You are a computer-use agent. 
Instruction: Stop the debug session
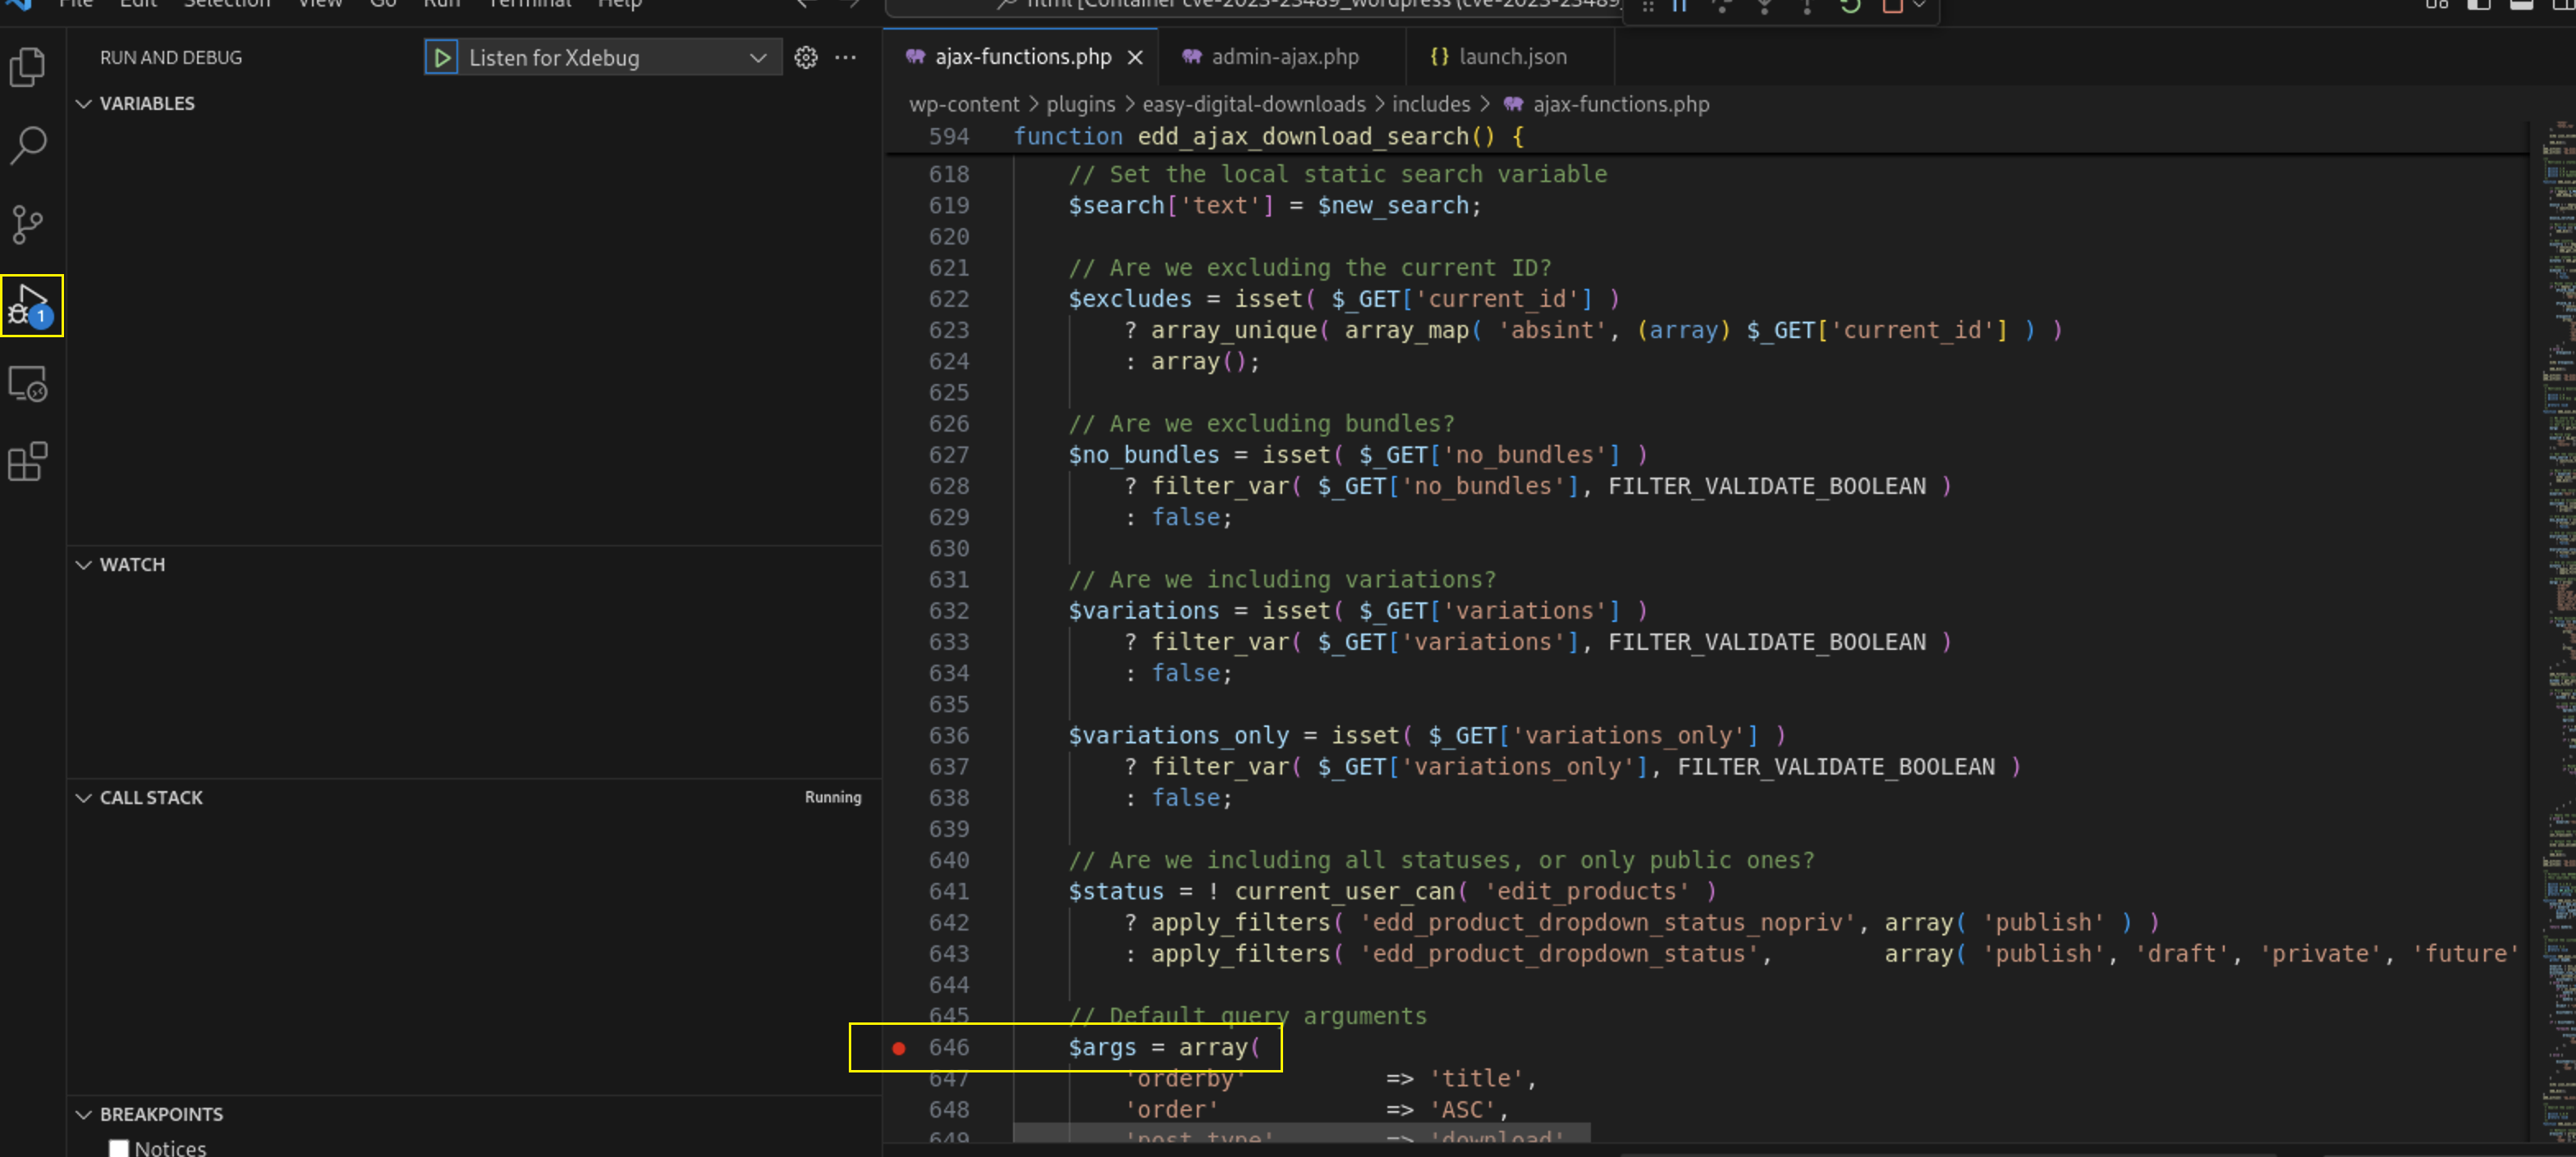[x=1893, y=5]
